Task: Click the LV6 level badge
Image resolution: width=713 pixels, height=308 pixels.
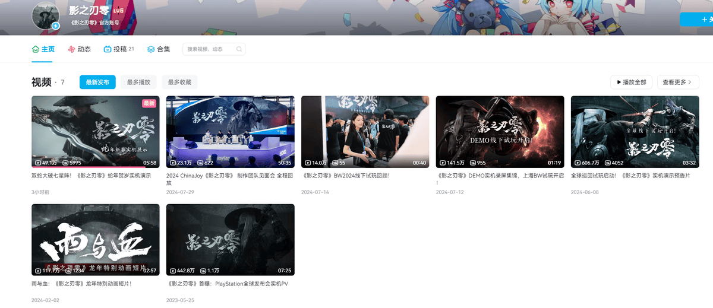Action: tap(118, 10)
